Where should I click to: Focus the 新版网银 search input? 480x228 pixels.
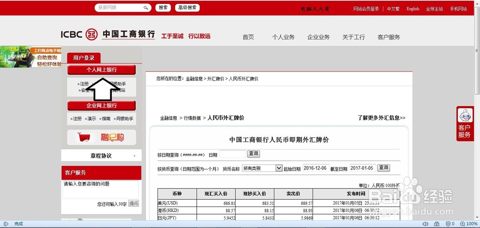(120, 8)
